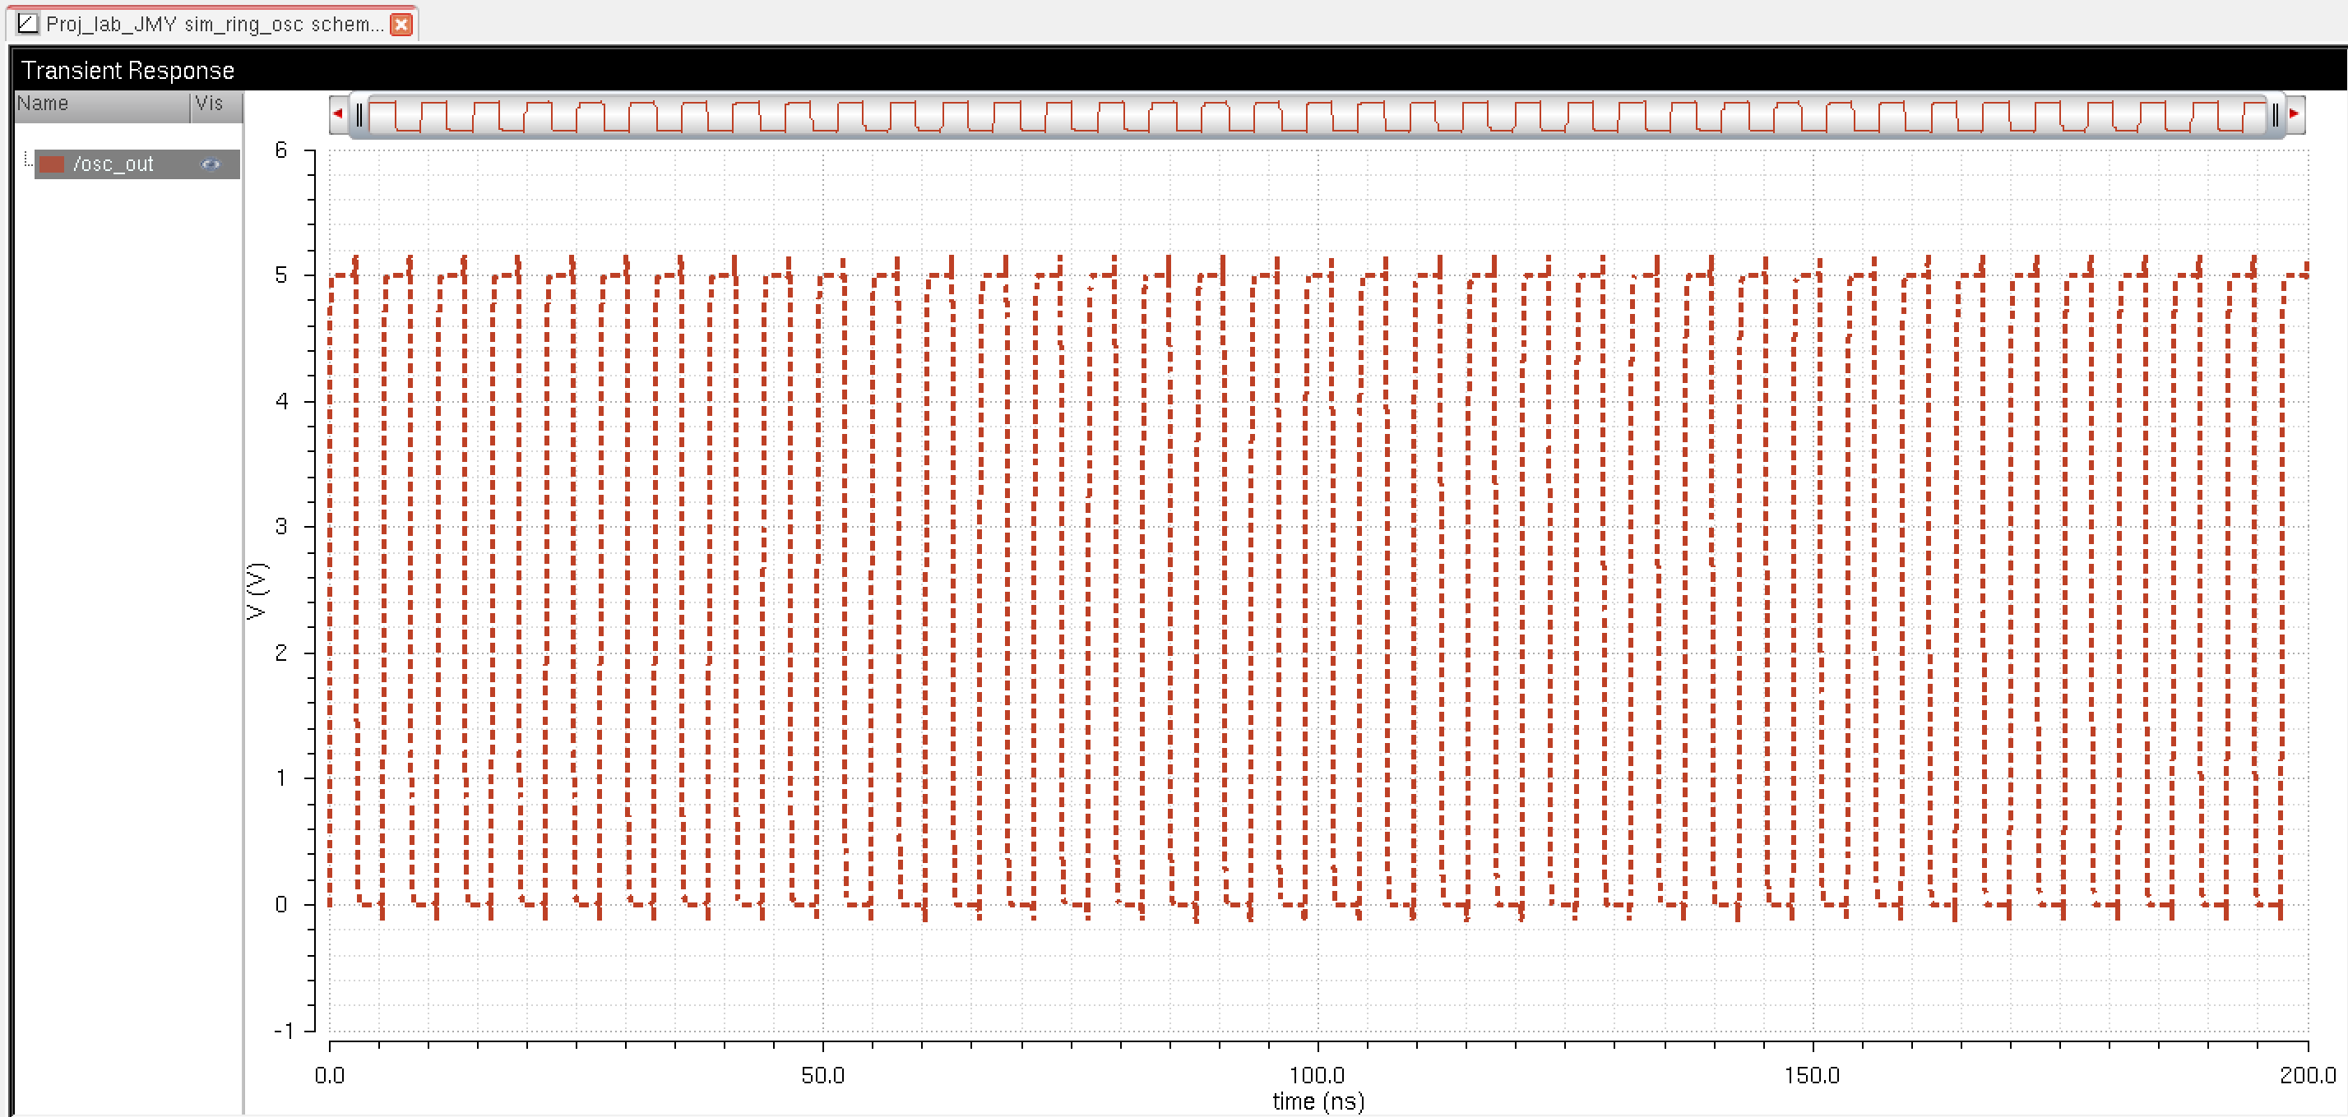Click the 5 y-axis tick label
This screenshot has height=1117, width=2348.
(280, 275)
